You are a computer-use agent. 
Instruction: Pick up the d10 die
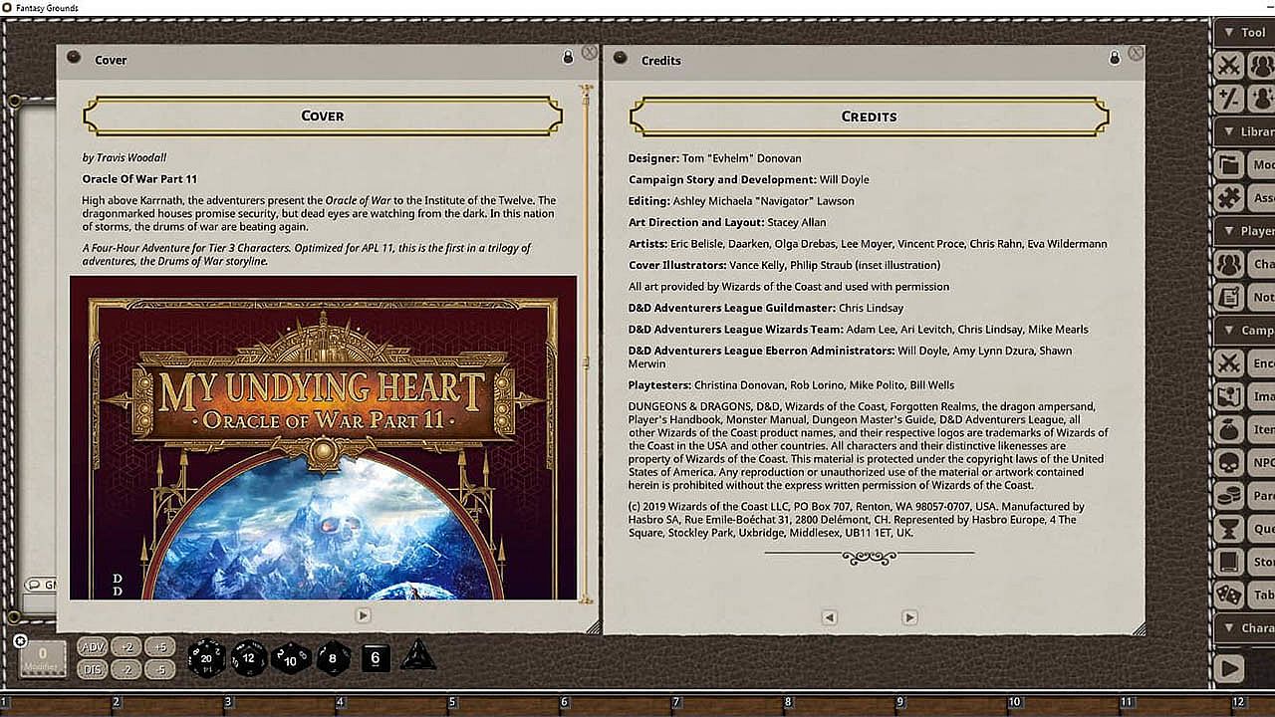click(x=291, y=657)
